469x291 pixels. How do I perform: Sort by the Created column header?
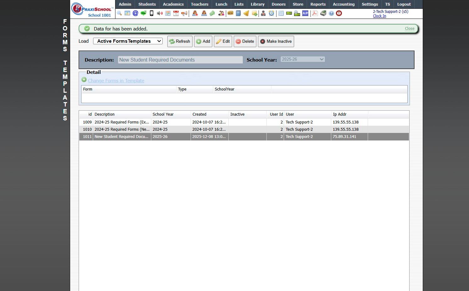[x=210, y=114]
